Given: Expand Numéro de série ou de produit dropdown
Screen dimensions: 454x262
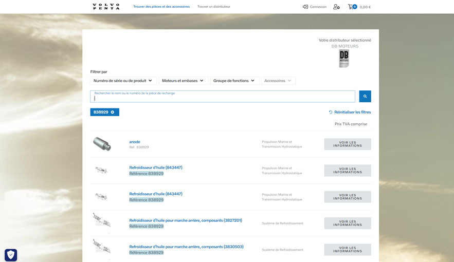Looking at the screenshot, I should click(123, 81).
